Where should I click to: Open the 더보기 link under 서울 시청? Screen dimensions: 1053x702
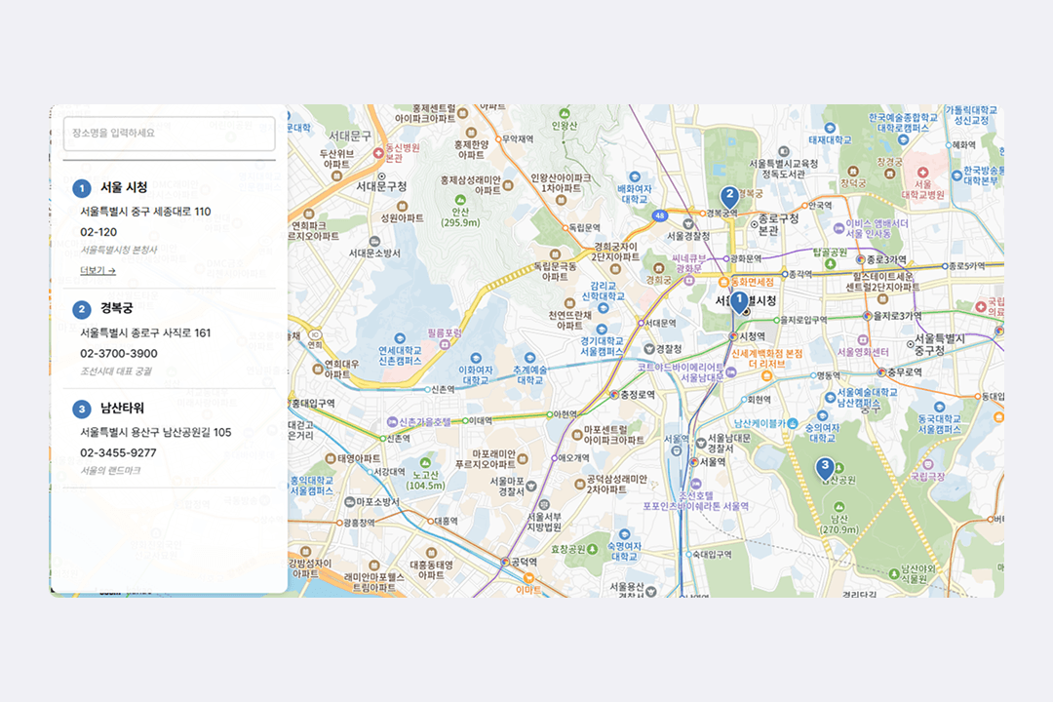(97, 270)
